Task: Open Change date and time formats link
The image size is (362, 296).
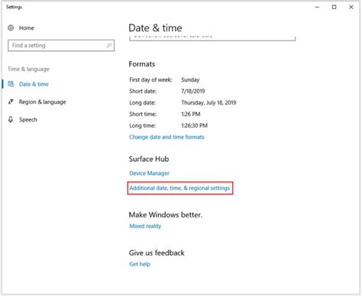Action: [166, 137]
